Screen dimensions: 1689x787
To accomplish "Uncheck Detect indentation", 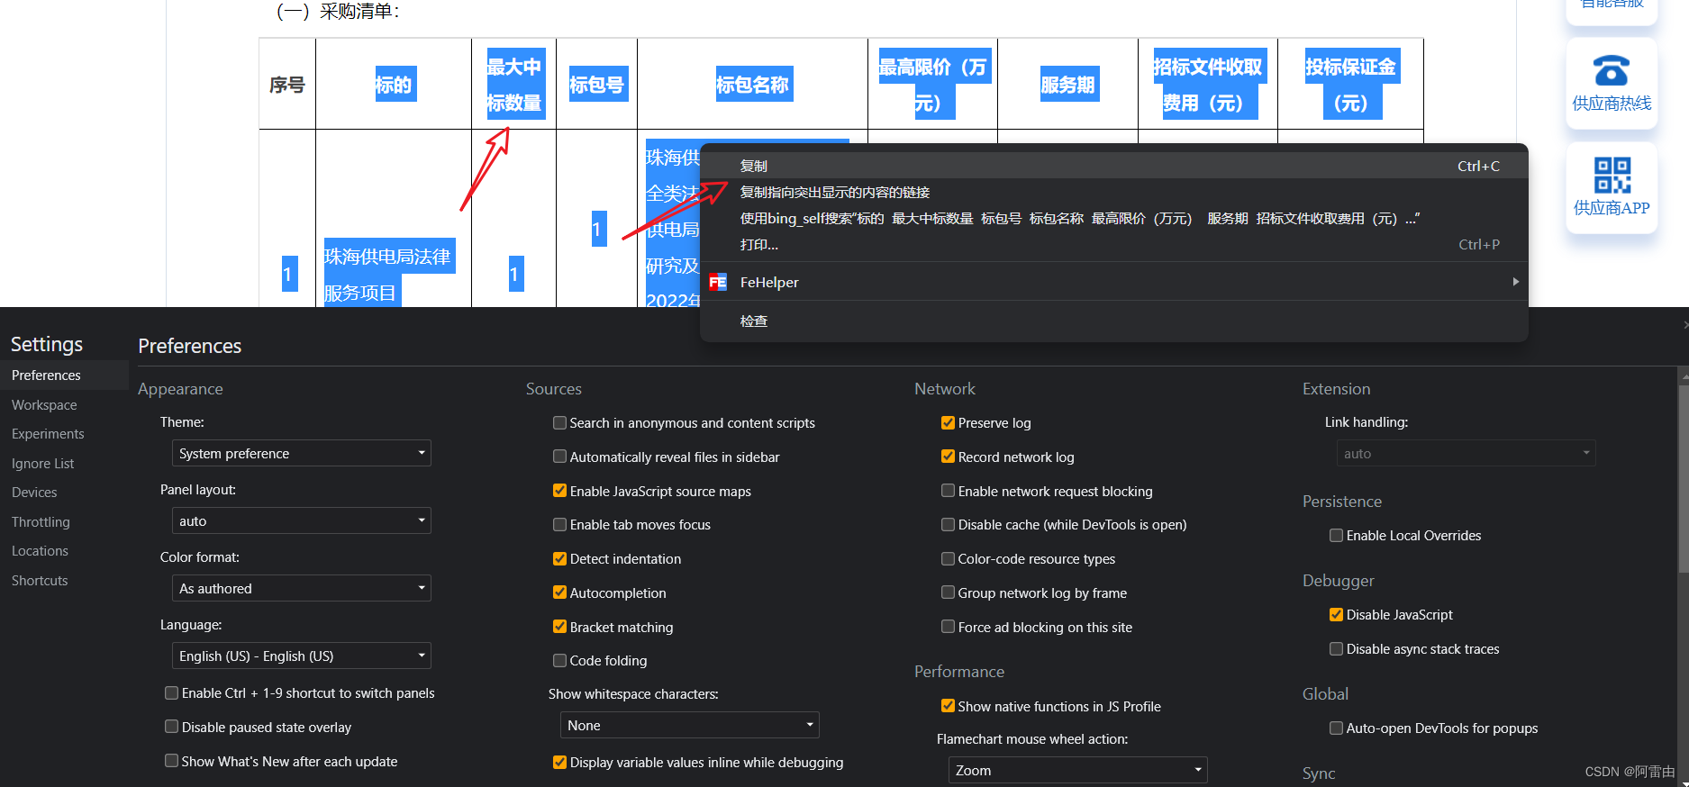I will (559, 558).
